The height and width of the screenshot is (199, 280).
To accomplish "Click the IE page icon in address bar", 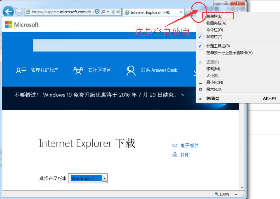I will [x=28, y=12].
